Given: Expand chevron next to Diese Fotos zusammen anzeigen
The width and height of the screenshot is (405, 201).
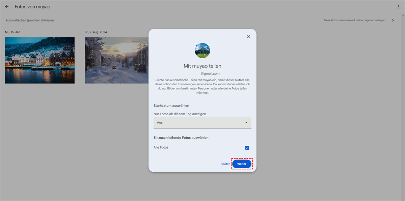Looking at the screenshot, I should pyautogui.click(x=393, y=20).
